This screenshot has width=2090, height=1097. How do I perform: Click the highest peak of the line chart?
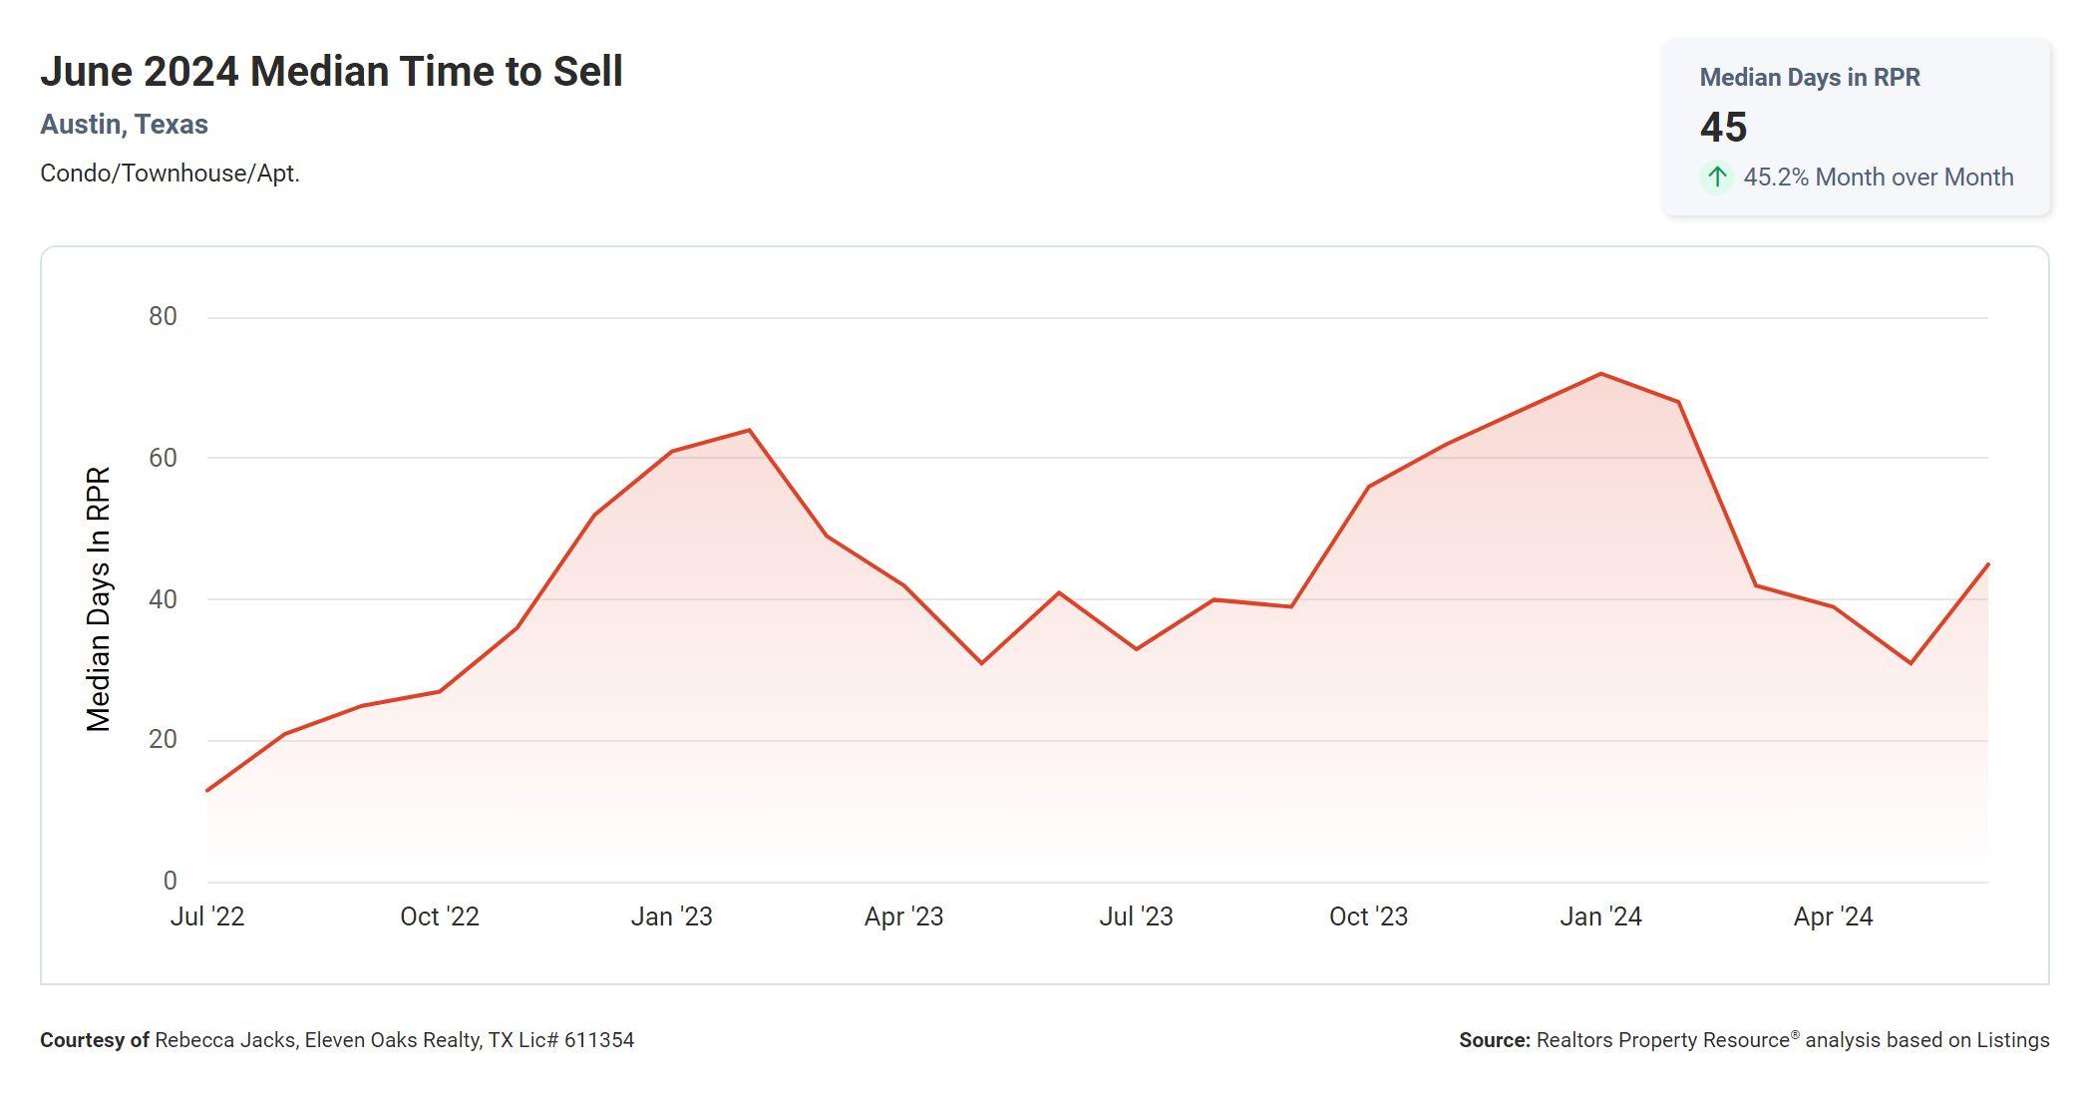tap(1600, 374)
